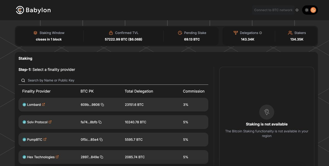Open Lombard external link
The image size is (329, 166).
click(x=43, y=104)
